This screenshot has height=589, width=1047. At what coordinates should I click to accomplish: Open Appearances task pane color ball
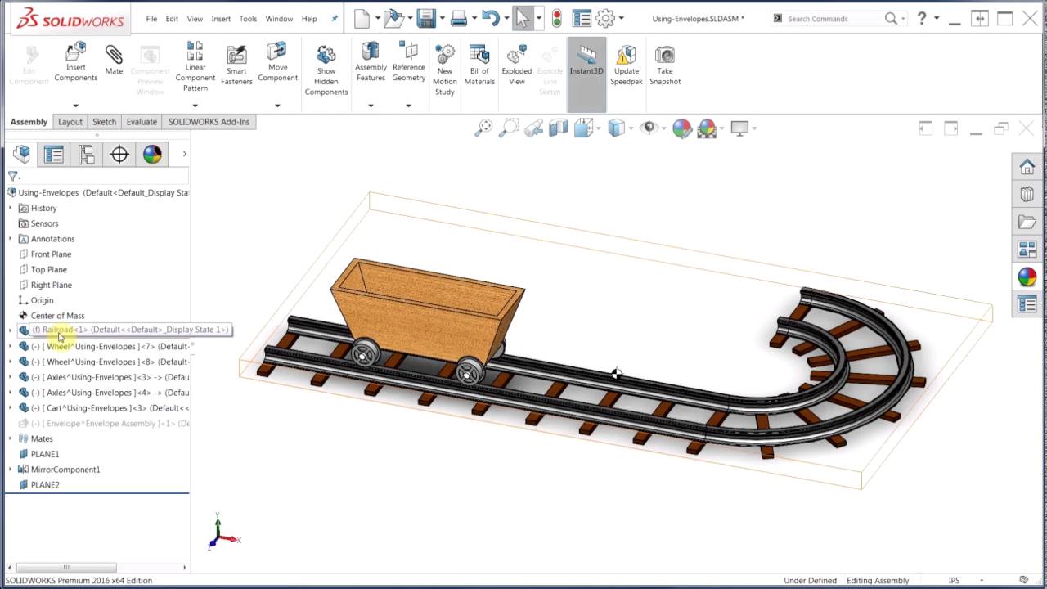[x=1027, y=277]
